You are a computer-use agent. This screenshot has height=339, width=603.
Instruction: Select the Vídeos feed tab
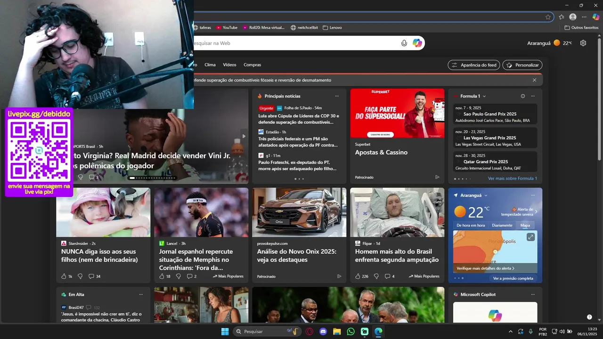[x=229, y=65]
